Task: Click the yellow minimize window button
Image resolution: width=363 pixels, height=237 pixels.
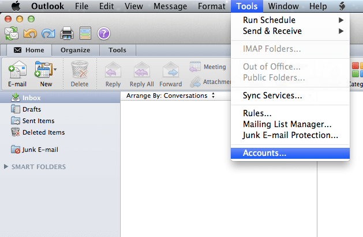Action: tap(20, 19)
